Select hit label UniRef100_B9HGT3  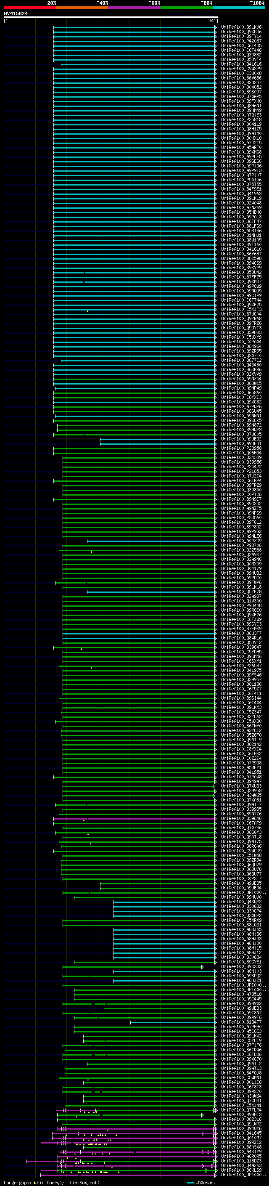tap(241, 1114)
